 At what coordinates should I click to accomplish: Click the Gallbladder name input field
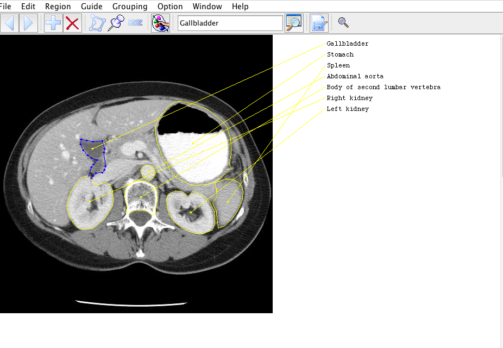pyautogui.click(x=230, y=23)
